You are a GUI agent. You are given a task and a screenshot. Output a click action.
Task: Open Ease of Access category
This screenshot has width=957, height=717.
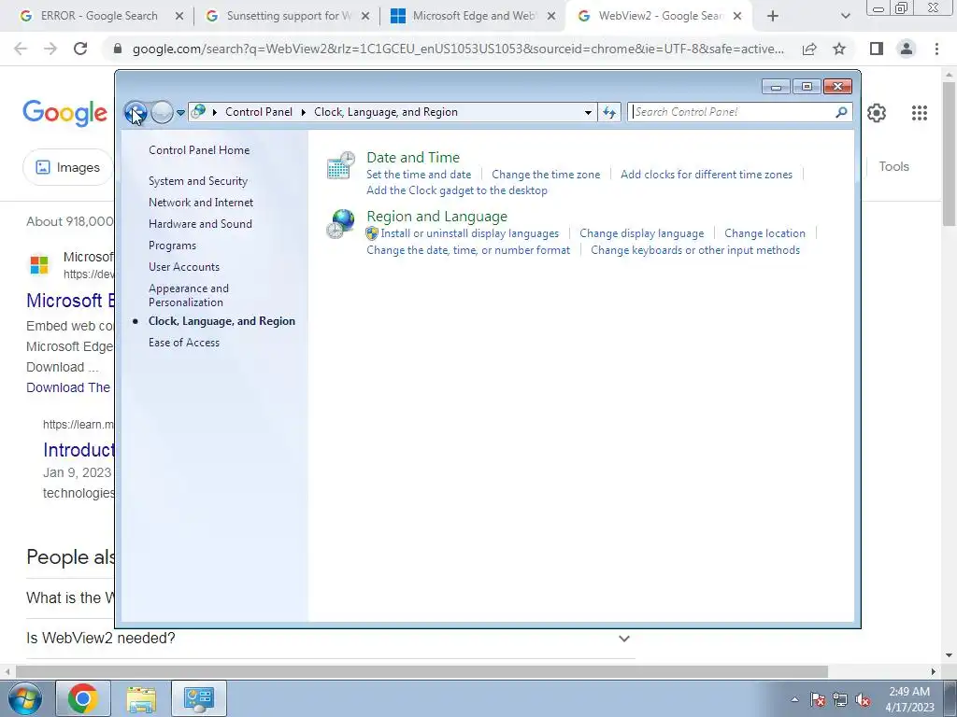pos(184,343)
